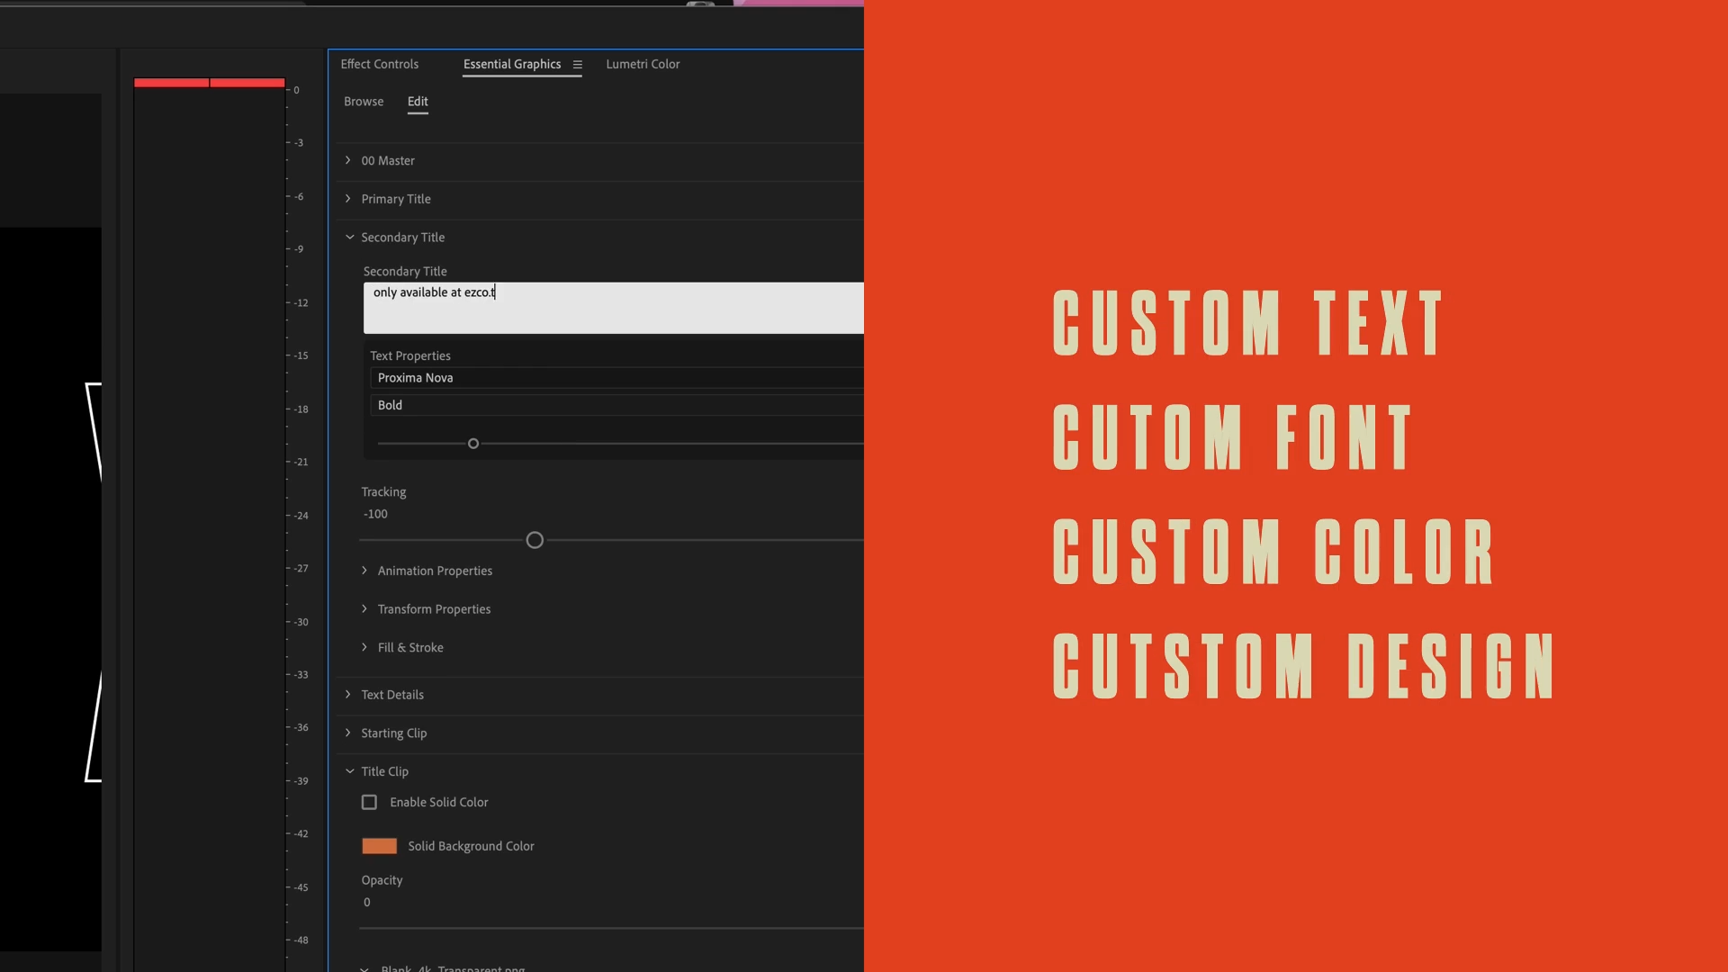
Task: Expand the Text Details group
Action: click(348, 695)
